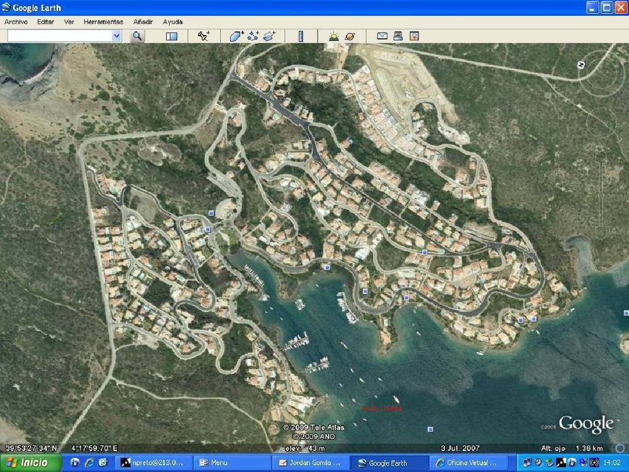Open the Herramientas menu
This screenshot has width=629, height=472.
[x=103, y=21]
